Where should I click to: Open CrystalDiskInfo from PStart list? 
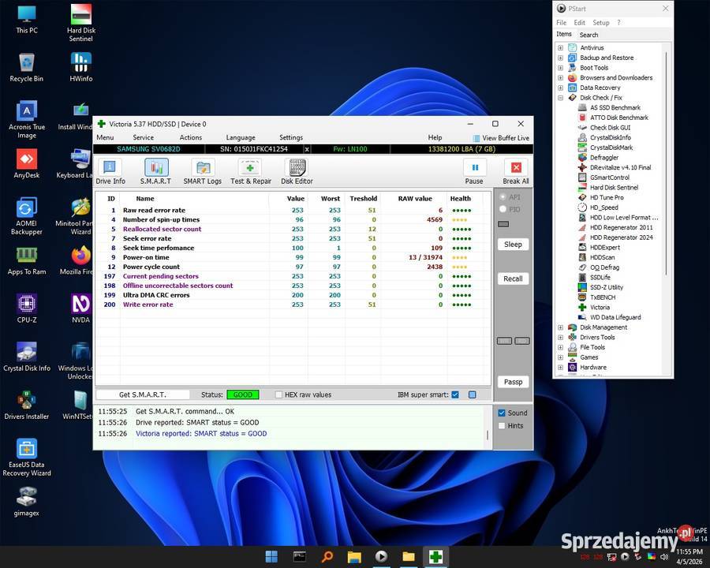pyautogui.click(x=610, y=137)
